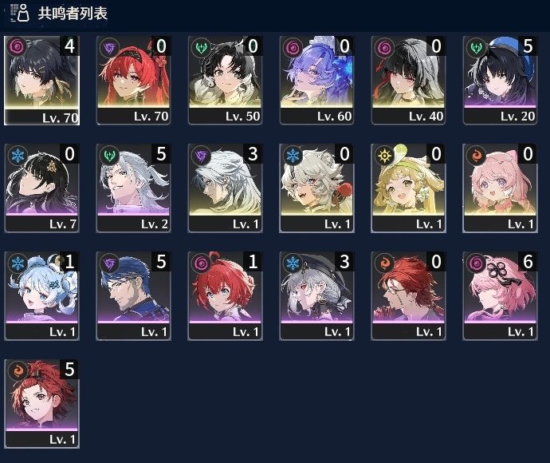Click the fire icon on glasses-wearing red-haired man
Screen dimensions: 550x463
(x=384, y=263)
